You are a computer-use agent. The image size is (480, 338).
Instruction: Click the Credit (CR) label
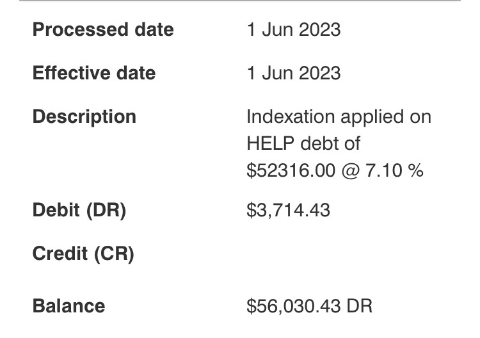point(83,254)
